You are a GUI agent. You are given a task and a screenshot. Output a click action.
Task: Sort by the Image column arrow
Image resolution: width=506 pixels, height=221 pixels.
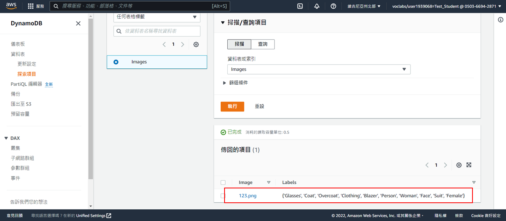coord(269,182)
